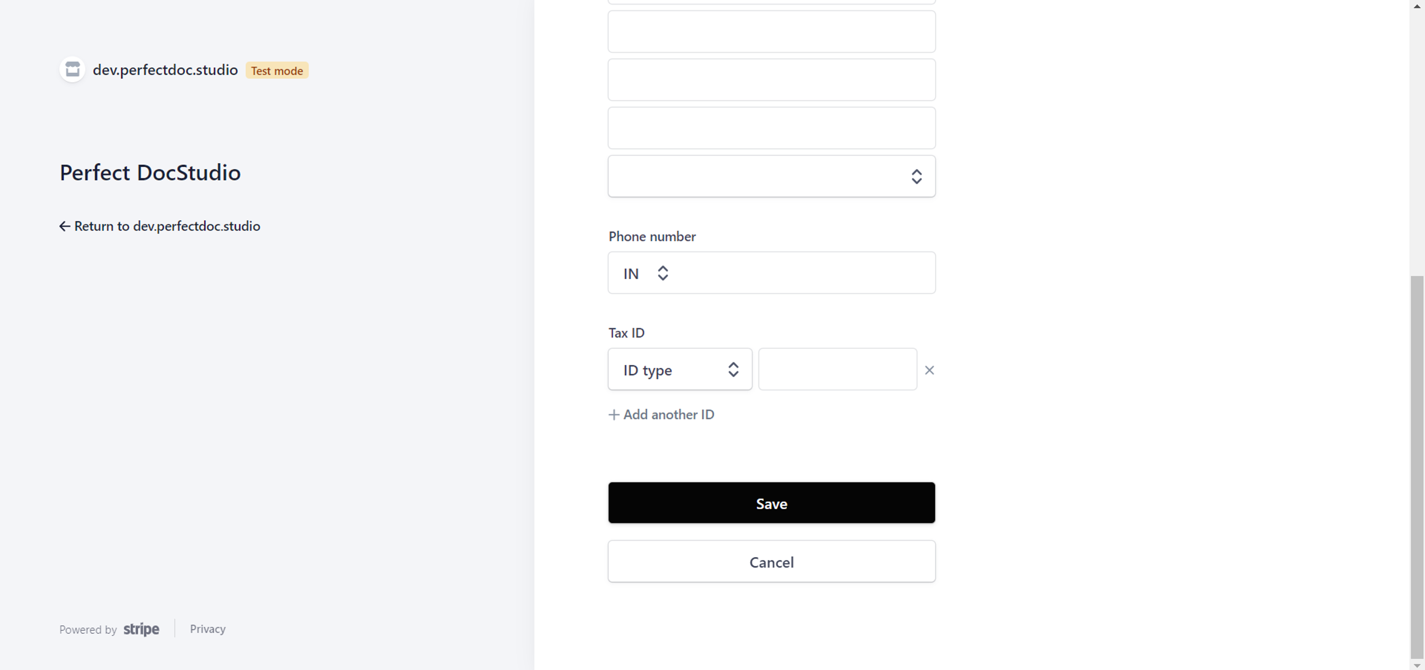Open the IN phone country selector
Screen dimensions: 1425x670
645,273
